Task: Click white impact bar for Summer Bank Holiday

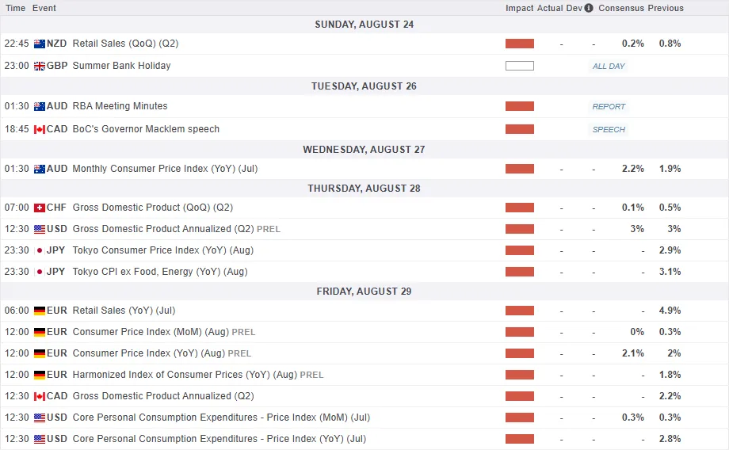Action: 520,66
